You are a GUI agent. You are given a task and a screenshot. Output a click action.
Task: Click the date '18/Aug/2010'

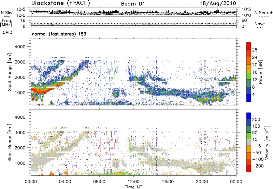(x=218, y=3)
